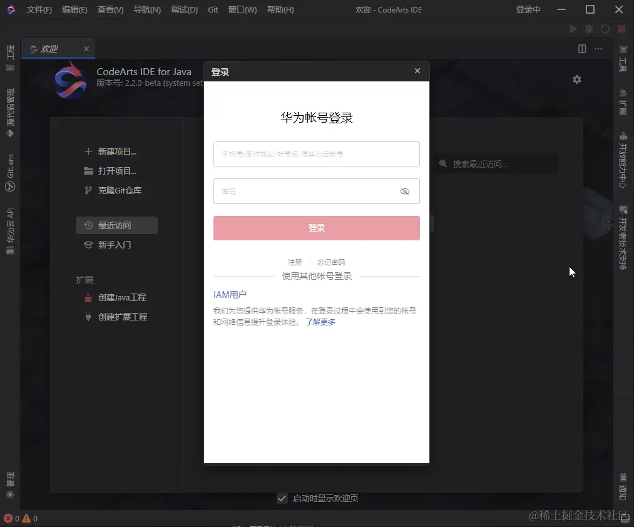Click the Debug bug icon in toolbar
This screenshot has width=634, height=527.
[x=589, y=29]
